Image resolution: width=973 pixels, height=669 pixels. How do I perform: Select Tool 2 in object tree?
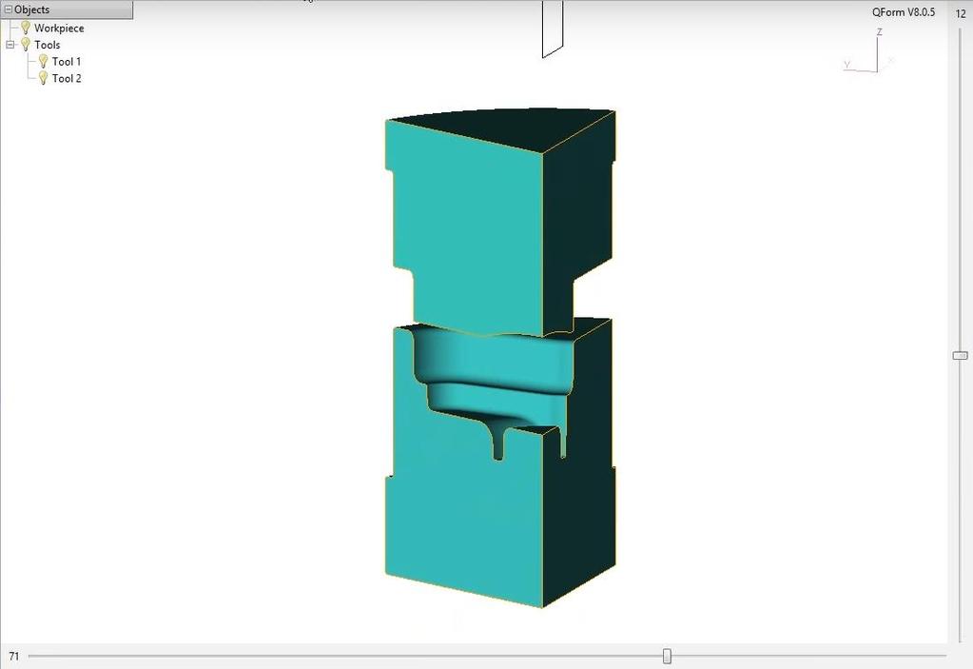point(67,78)
